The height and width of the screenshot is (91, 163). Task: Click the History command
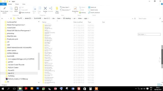(83, 12)
